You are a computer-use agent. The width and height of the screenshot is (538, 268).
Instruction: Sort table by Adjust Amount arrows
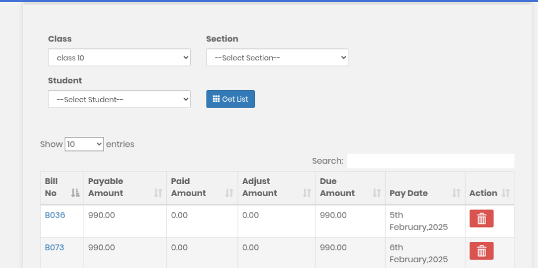[x=307, y=193]
